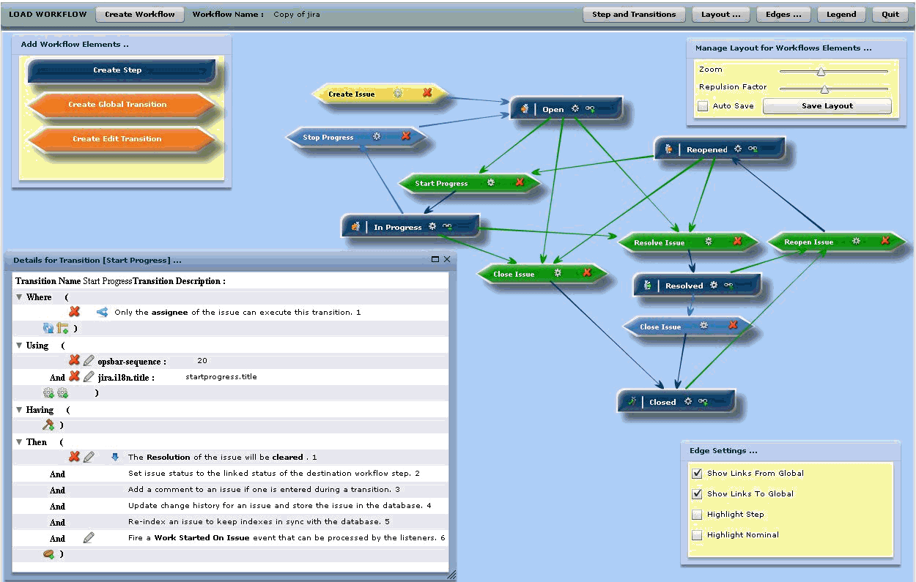The image size is (916, 582).
Task: Open settings gear on Create Issue transition
Action: click(x=398, y=94)
